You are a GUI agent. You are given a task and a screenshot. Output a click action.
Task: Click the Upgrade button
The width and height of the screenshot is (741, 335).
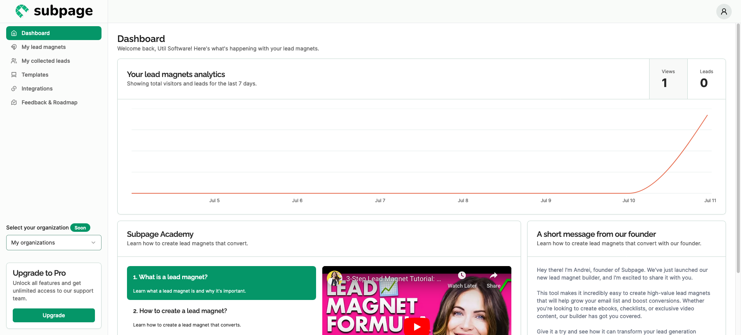tap(54, 315)
